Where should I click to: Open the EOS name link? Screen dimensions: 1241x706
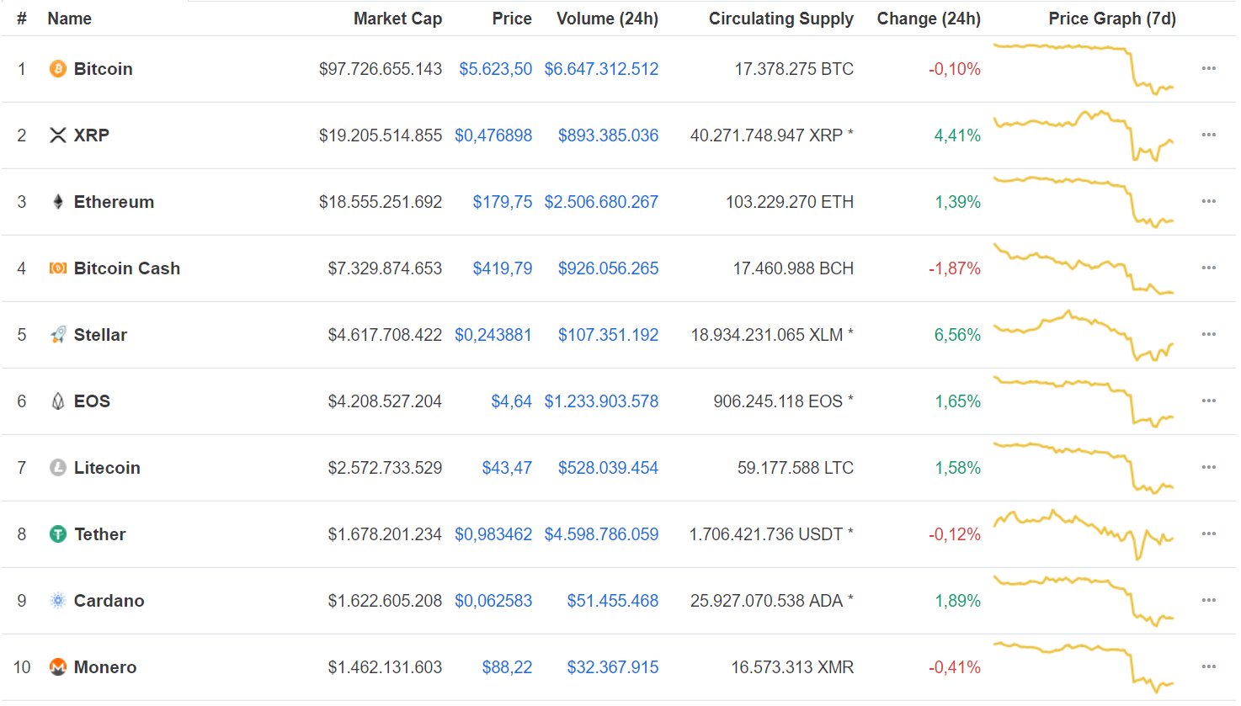pos(92,401)
